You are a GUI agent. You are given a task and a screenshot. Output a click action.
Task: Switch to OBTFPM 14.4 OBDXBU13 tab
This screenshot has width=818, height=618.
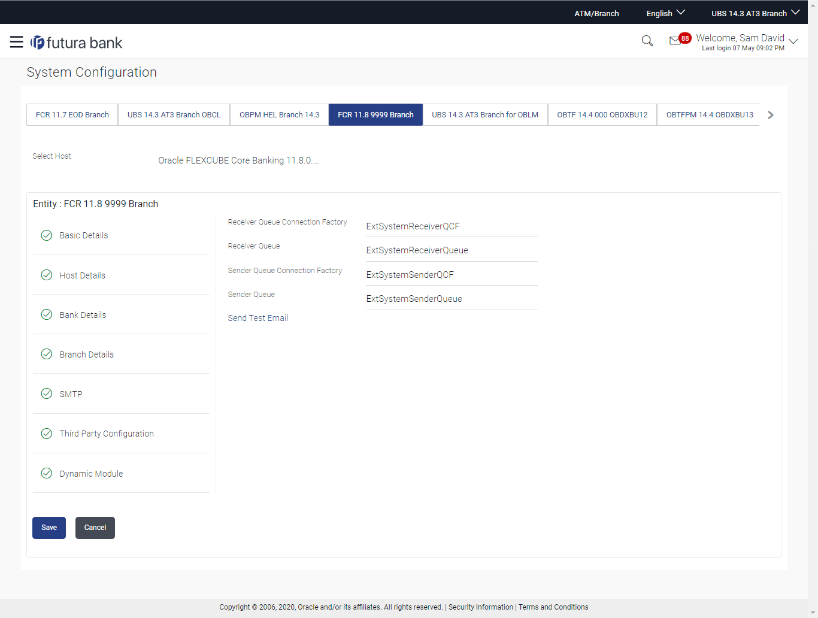[x=709, y=115]
